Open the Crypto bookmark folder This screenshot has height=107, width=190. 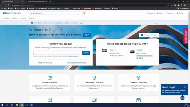[115, 8]
